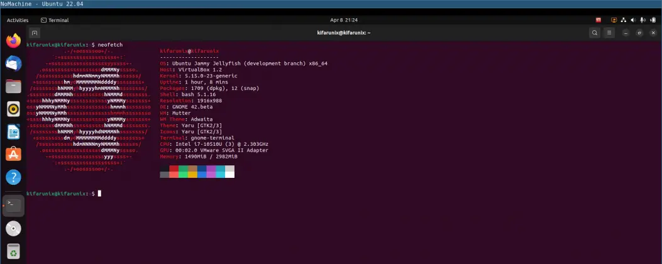Click the OS line Ubuntu Jammy Jellyfish
The height and width of the screenshot is (264, 662).
pyautogui.click(x=243, y=63)
